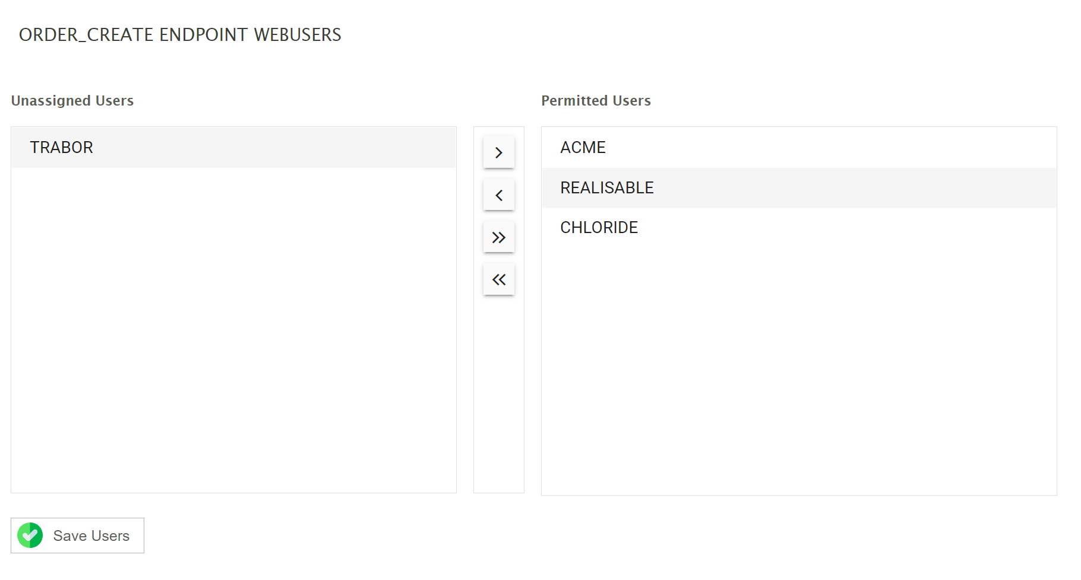Click the Permitted Users heading label
This screenshot has height=580, width=1081.
tap(596, 101)
